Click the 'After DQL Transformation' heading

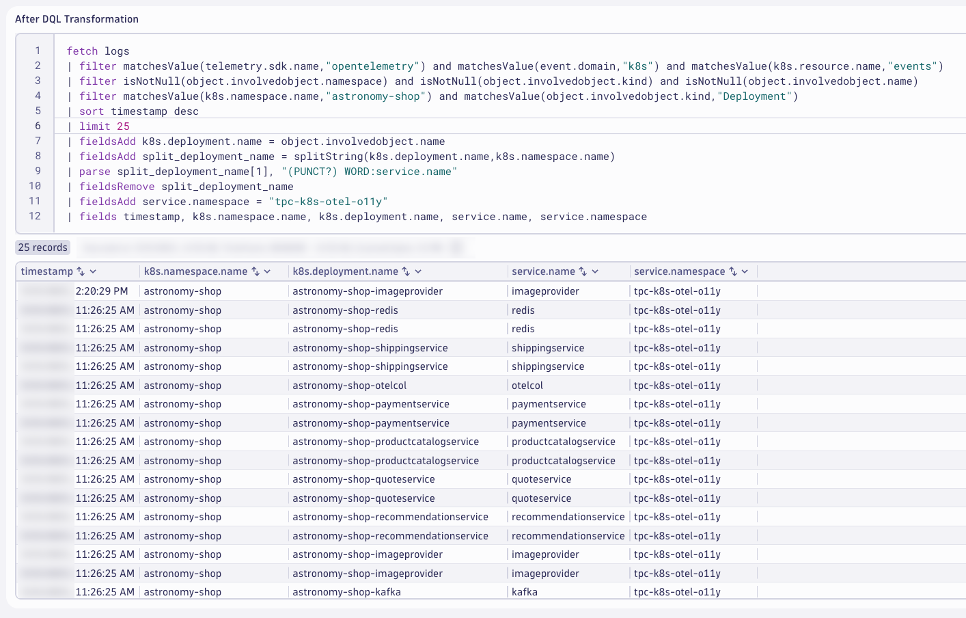77,19
